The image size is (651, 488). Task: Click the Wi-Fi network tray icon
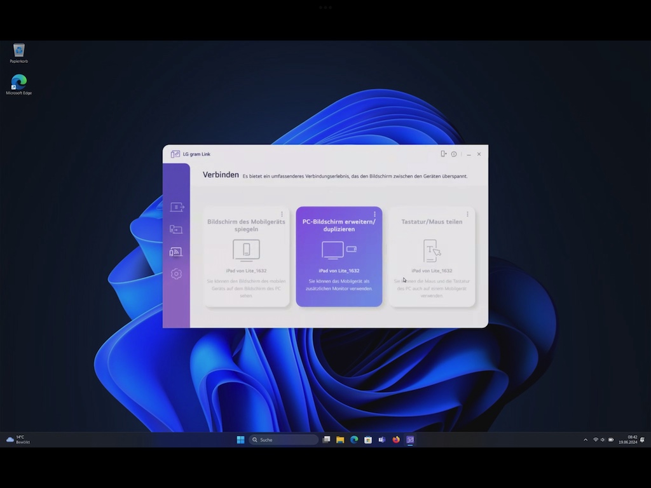595,440
